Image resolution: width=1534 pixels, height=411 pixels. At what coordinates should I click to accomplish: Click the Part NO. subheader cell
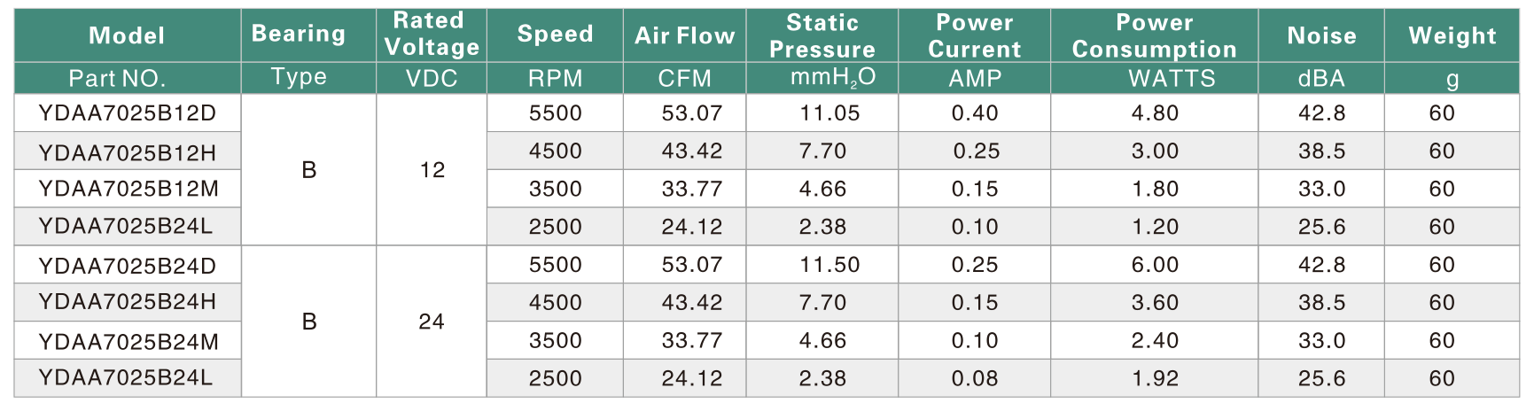(117, 78)
